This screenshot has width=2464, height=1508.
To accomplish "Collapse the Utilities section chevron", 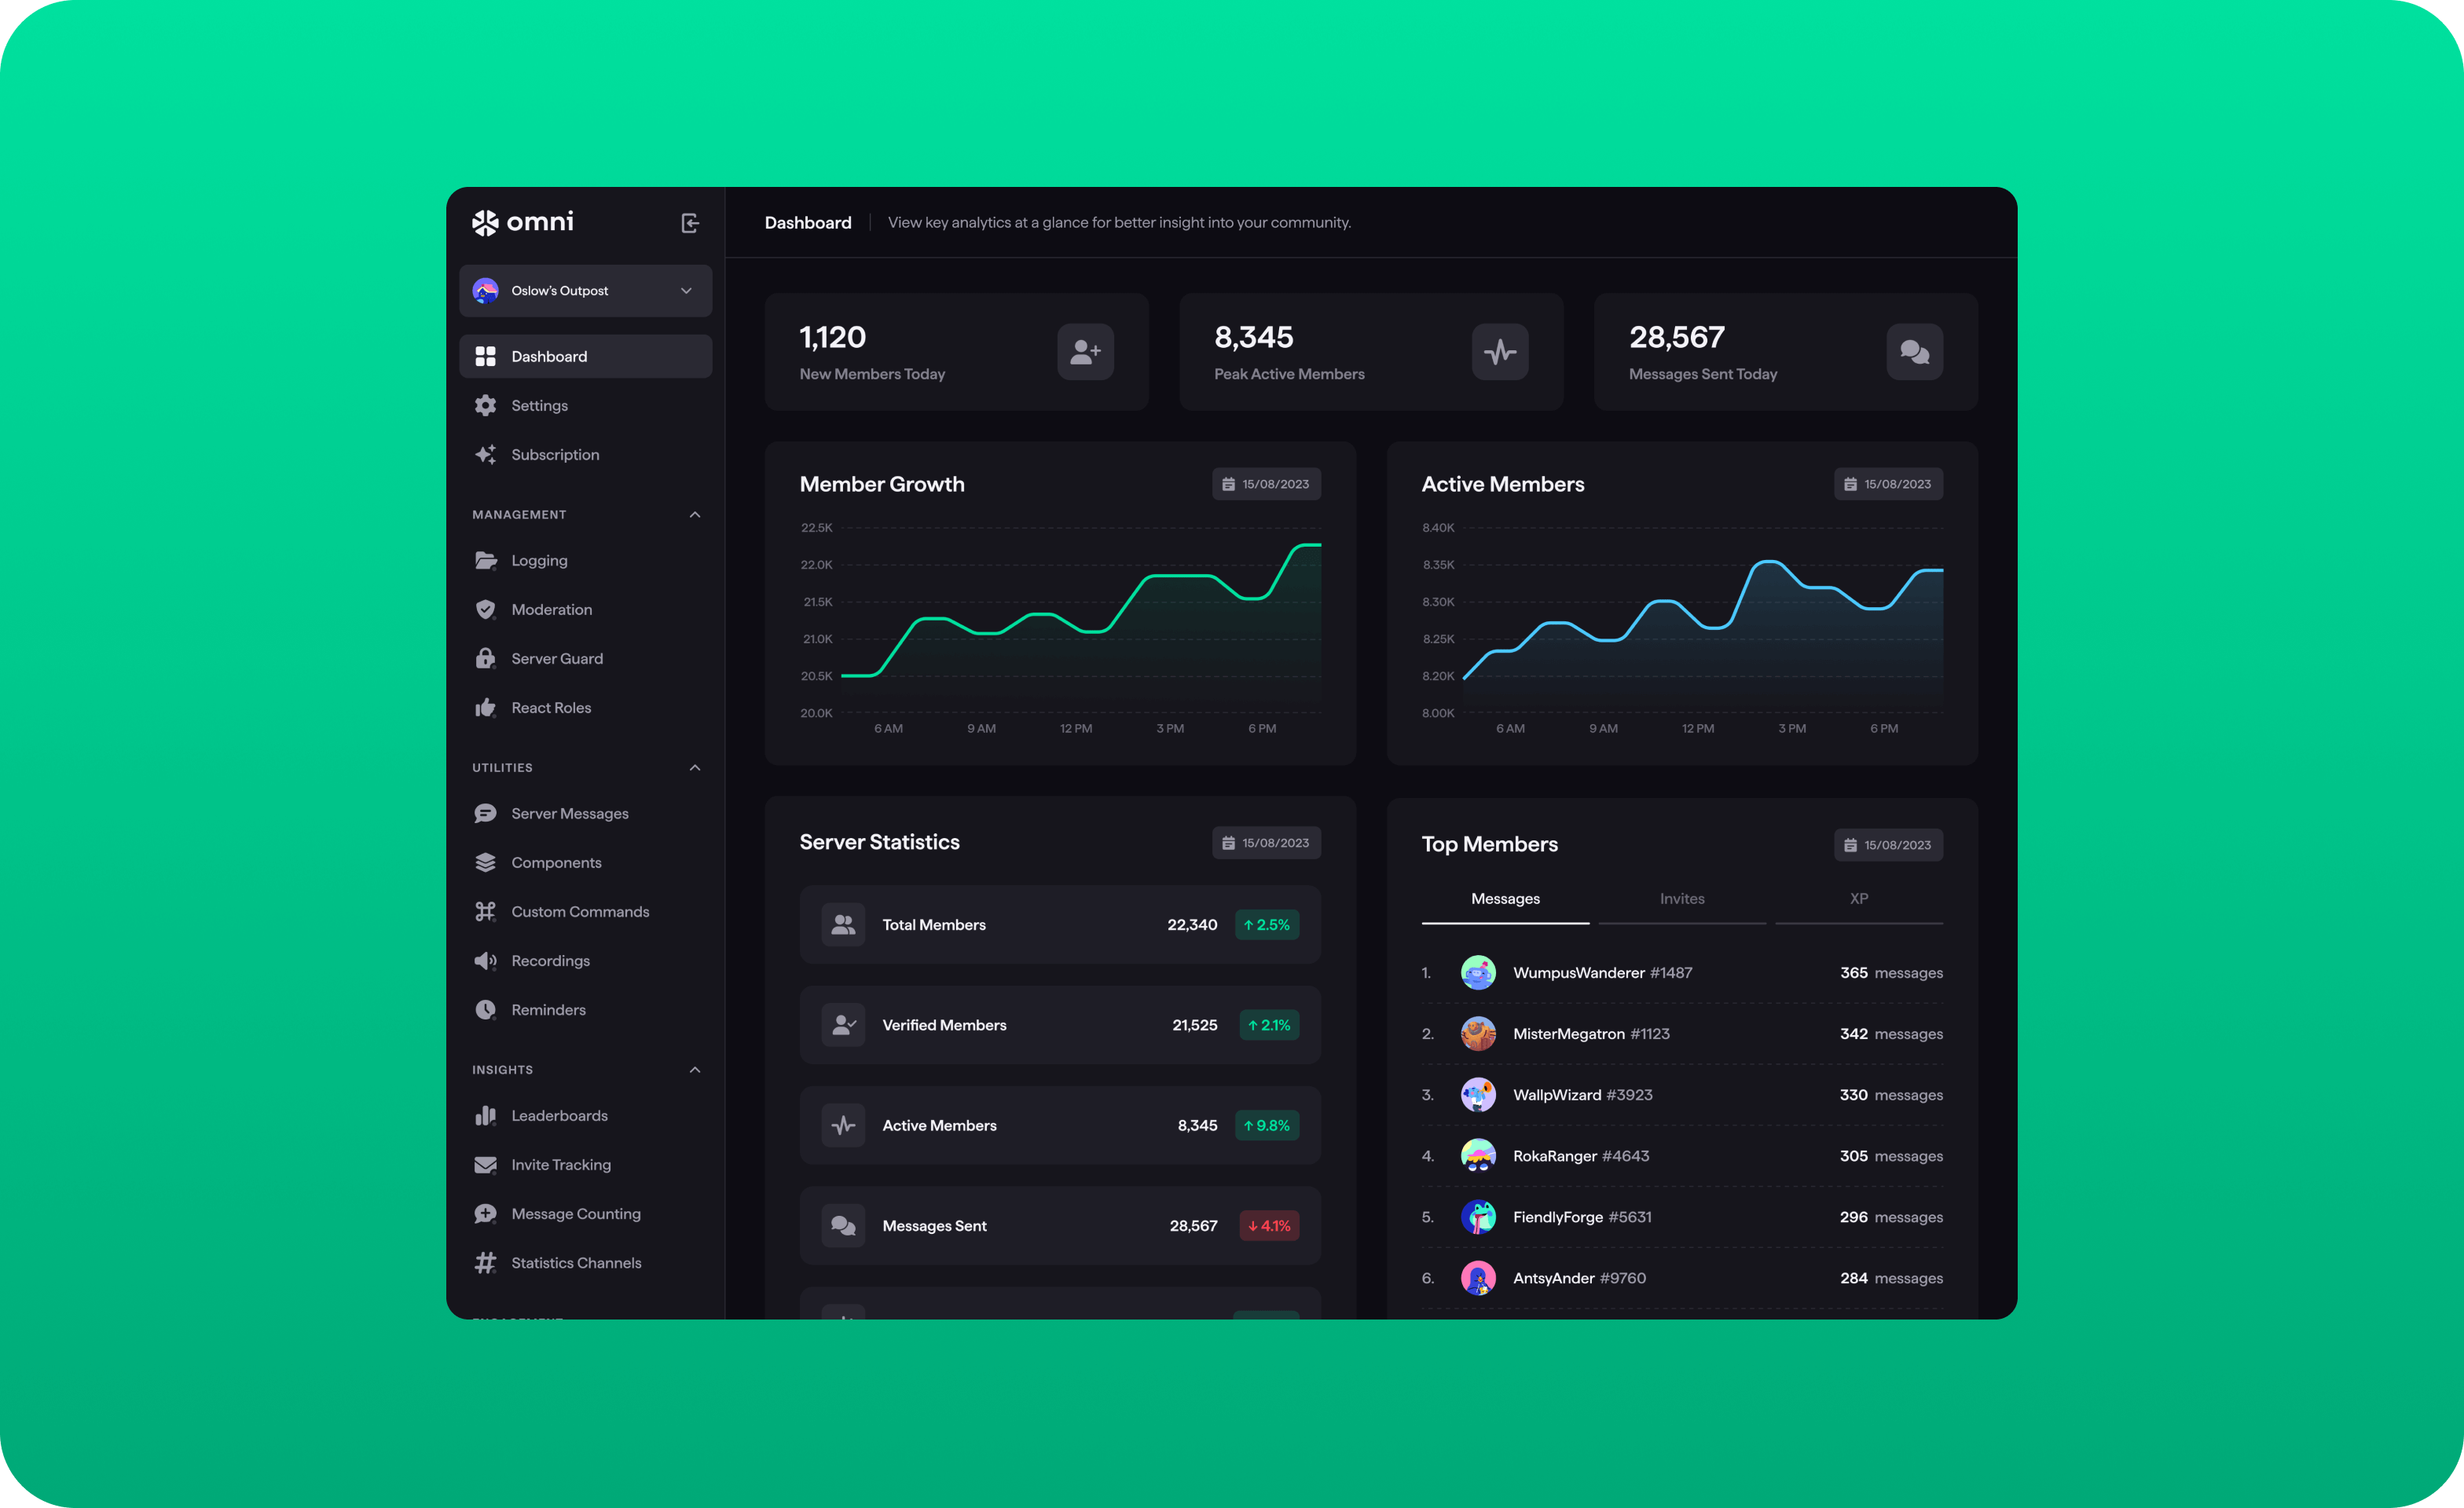I will pos(695,766).
